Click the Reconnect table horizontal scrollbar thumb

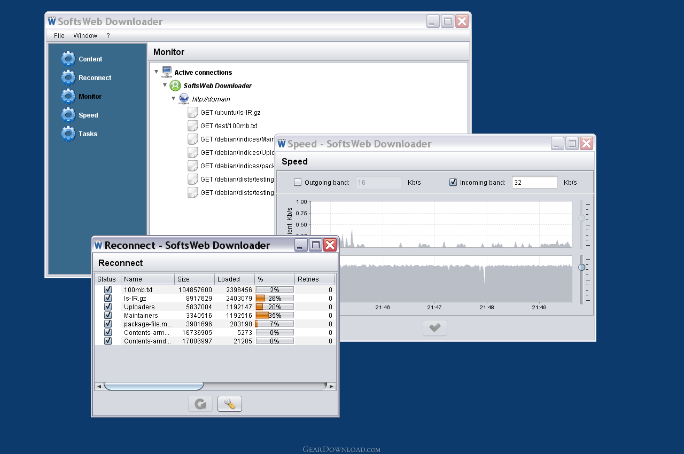[x=154, y=386]
